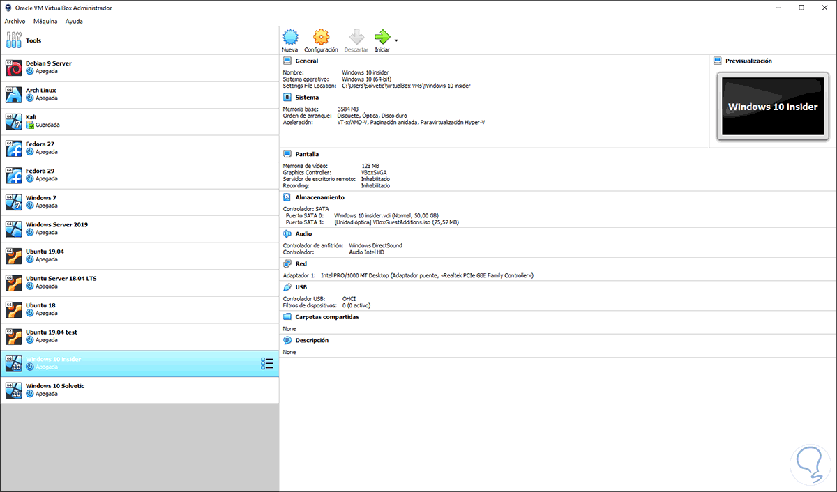Select Ubuntu 19.04 VM icon
The height and width of the screenshot is (492, 837).
click(x=13, y=255)
